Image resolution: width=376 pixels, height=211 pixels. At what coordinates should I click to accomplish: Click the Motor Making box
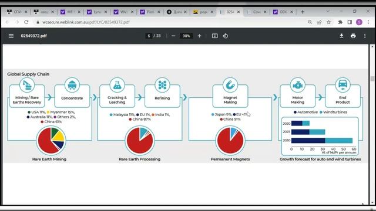298,96
